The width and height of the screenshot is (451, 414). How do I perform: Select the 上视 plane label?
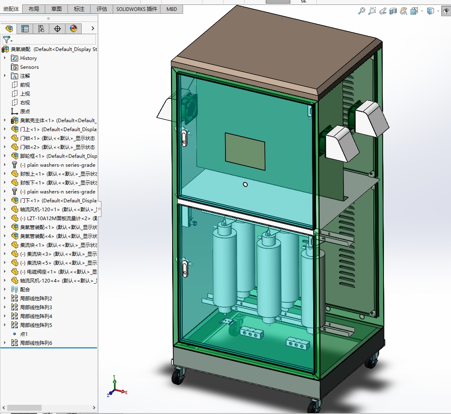pos(25,94)
